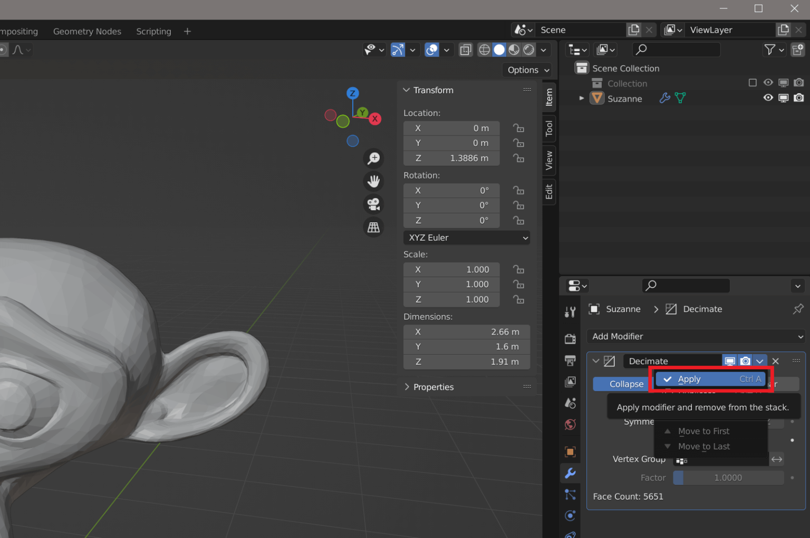Click the Scene name field
The width and height of the screenshot is (810, 538).
580,30
